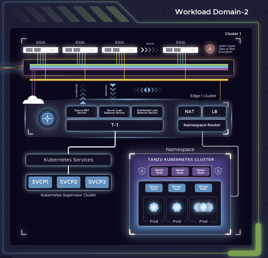Click the T-1 router box
This screenshot has height=258, width=268.
[114, 125]
